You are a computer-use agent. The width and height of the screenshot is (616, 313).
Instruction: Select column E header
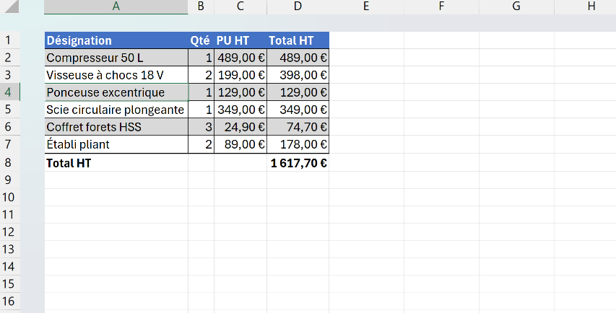[366, 6]
